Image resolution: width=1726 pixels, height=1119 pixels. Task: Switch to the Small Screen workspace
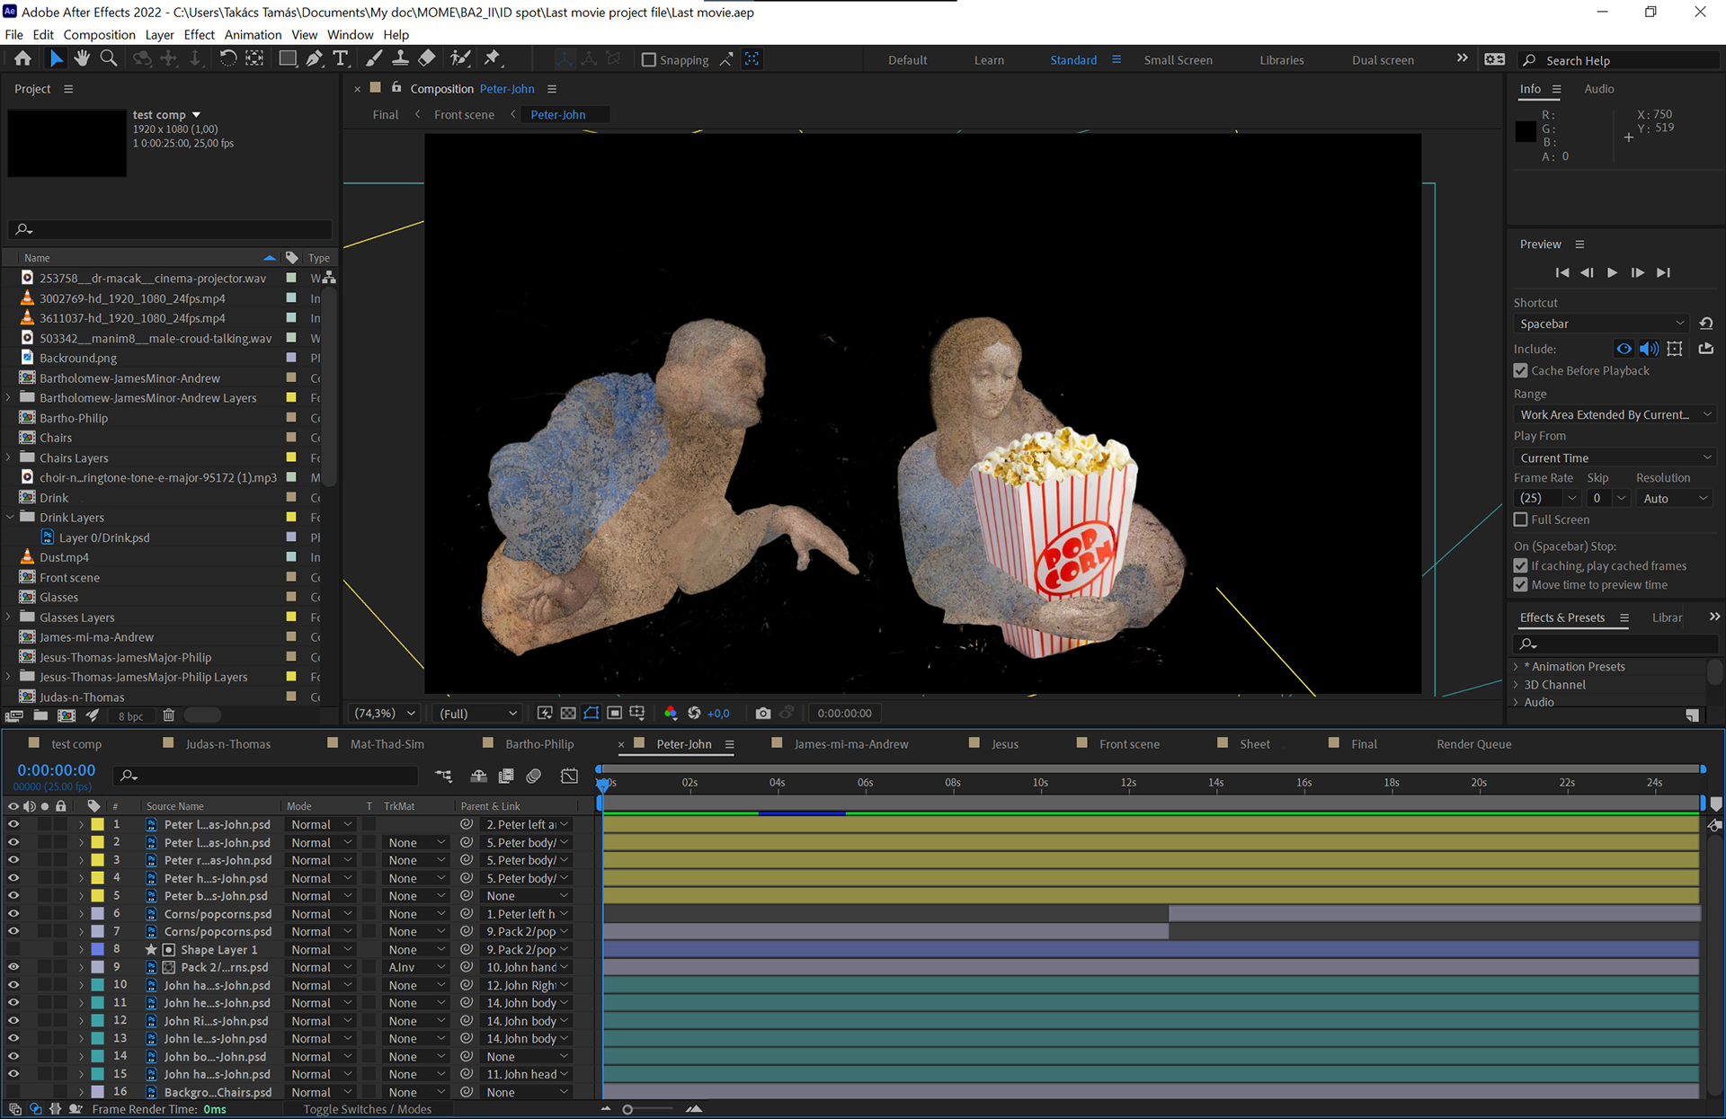(x=1178, y=59)
